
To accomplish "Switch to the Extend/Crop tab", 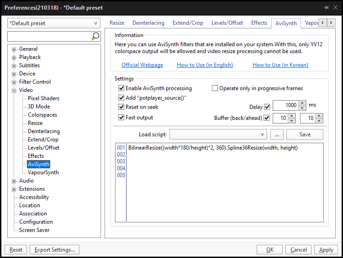I will click(x=188, y=23).
